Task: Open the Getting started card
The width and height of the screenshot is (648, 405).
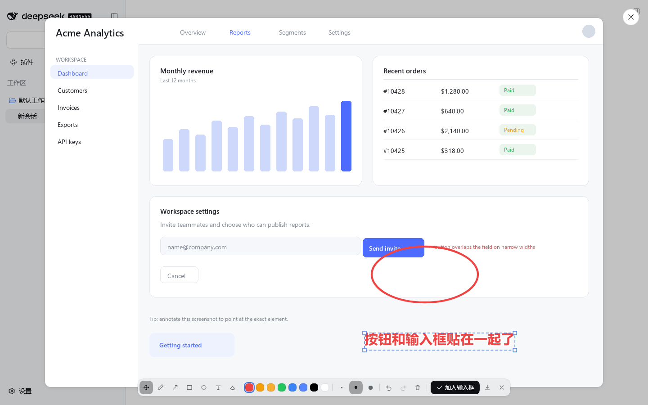Action: [192, 345]
